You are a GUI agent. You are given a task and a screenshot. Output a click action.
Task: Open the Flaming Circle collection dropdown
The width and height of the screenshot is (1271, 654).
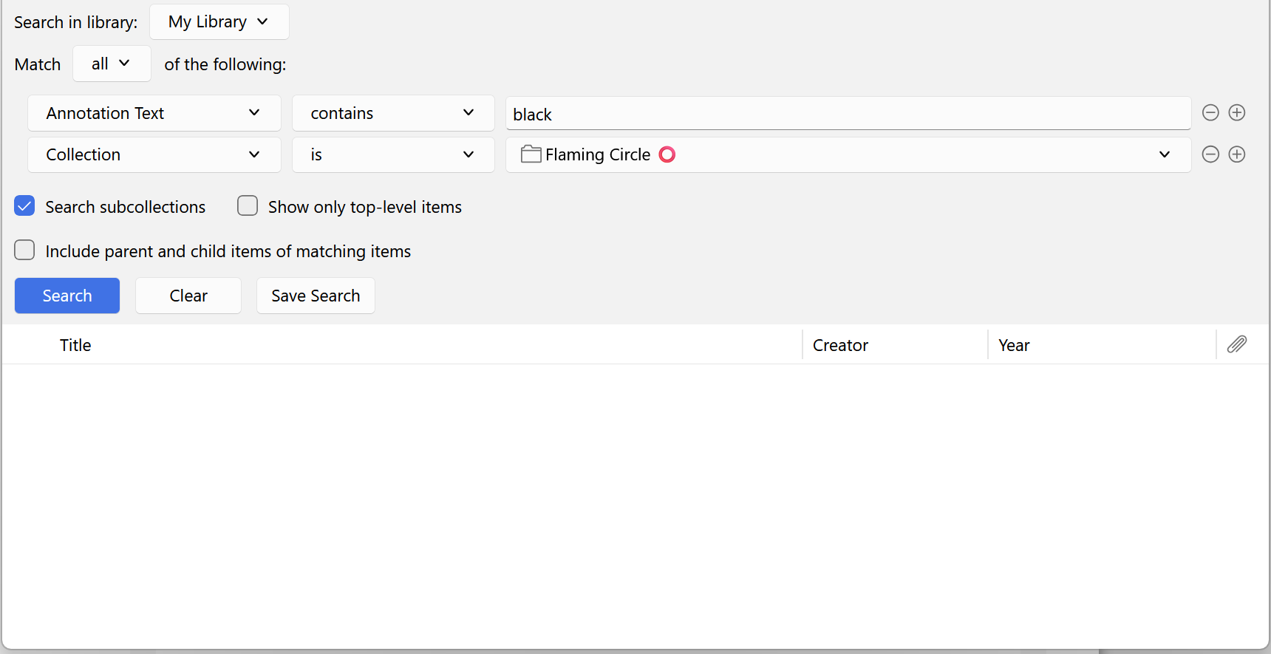848,154
